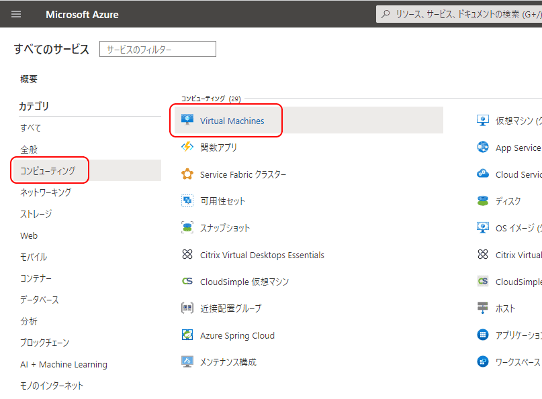
Task: Open the 可用性セット service link
Action: click(x=222, y=201)
